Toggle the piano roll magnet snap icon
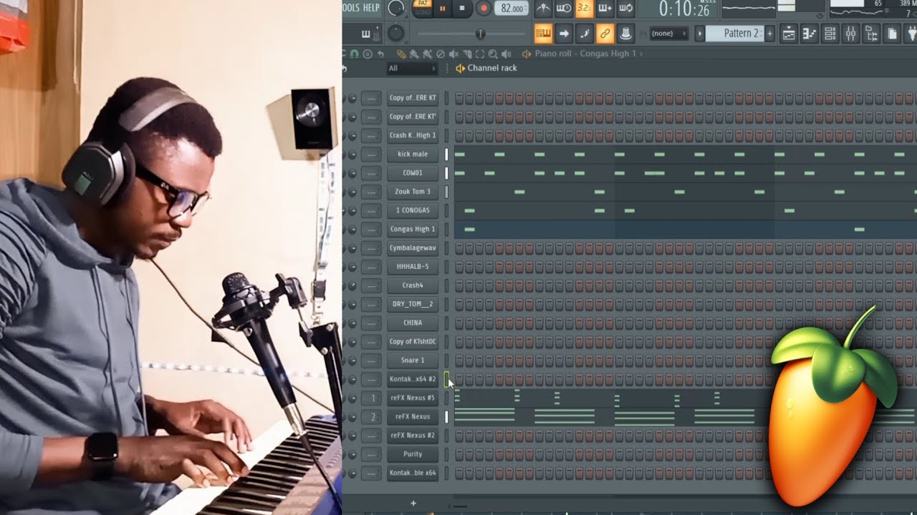 [x=354, y=54]
